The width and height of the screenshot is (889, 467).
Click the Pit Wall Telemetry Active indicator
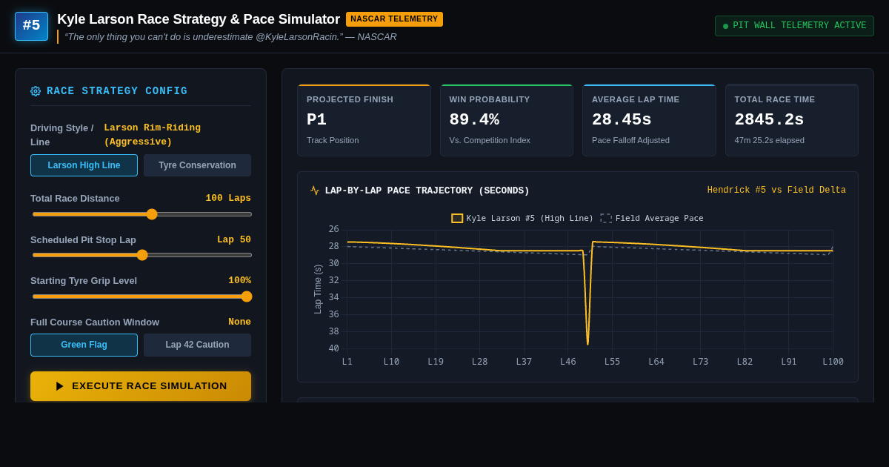[794, 26]
